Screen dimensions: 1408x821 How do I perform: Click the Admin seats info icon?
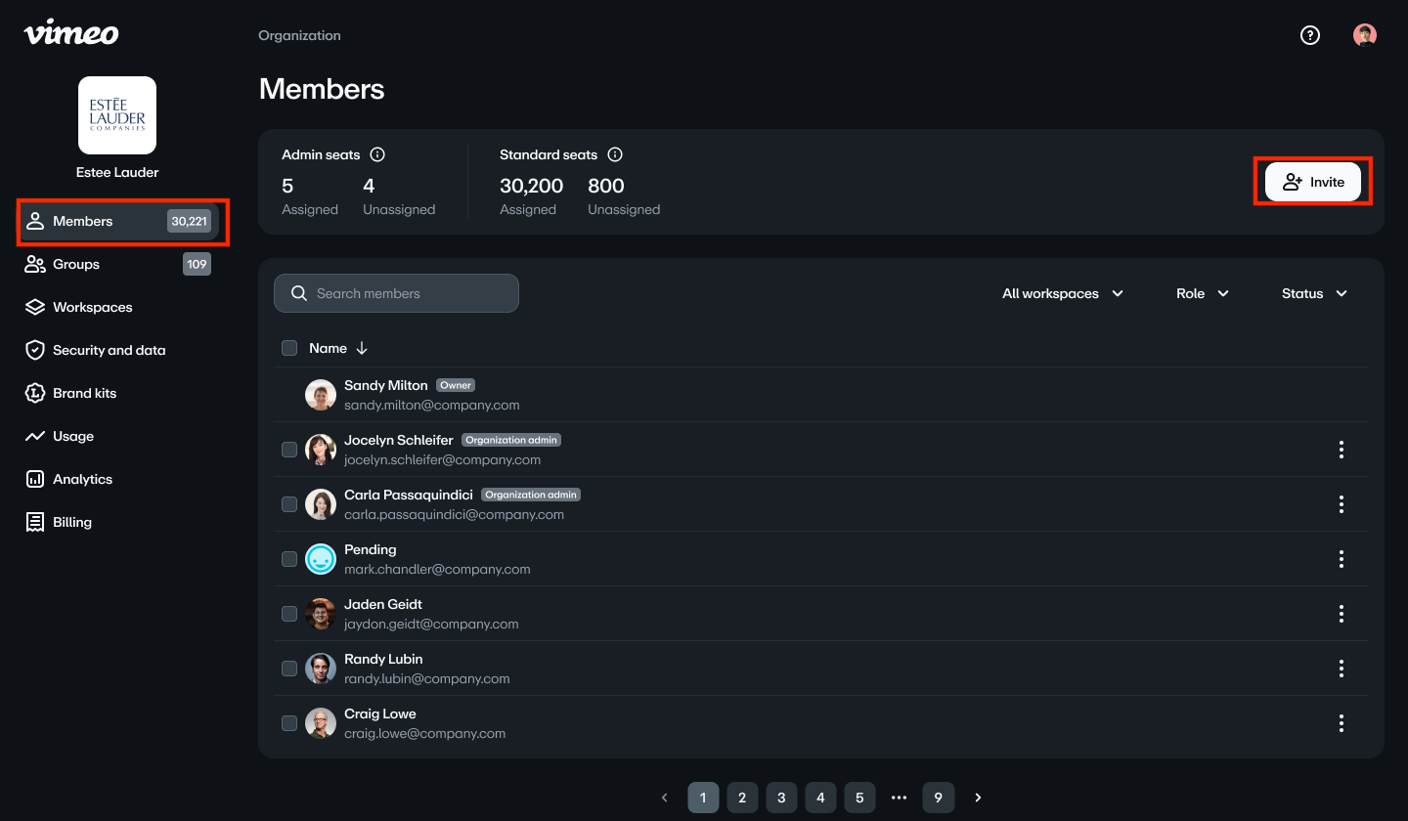(x=377, y=154)
